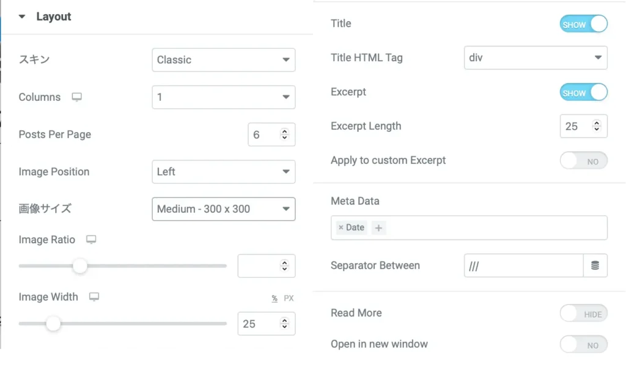Select the PX unit for Image Width

click(x=289, y=298)
